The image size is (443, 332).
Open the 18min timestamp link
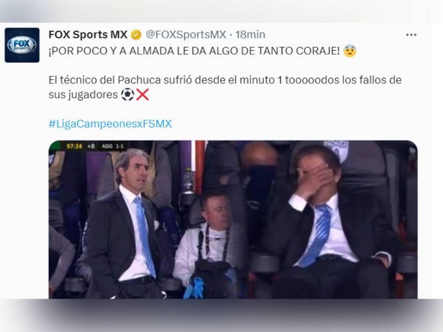251,34
